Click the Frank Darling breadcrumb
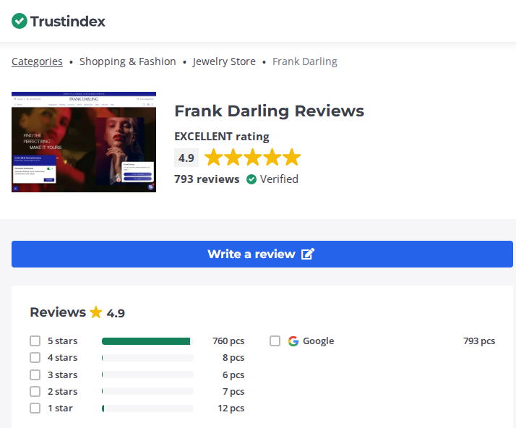Screen dimensions: 516x428 305,61
